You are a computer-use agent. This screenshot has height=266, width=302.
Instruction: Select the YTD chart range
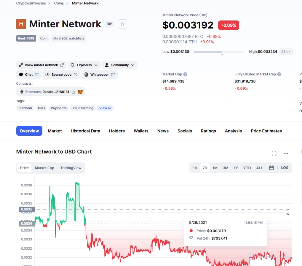point(247,168)
